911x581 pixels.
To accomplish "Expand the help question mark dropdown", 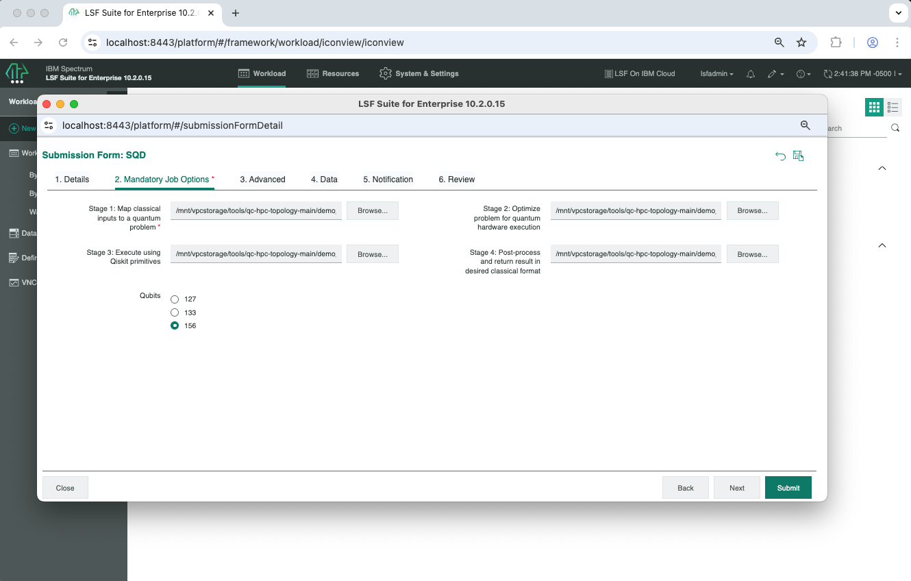I will (803, 74).
